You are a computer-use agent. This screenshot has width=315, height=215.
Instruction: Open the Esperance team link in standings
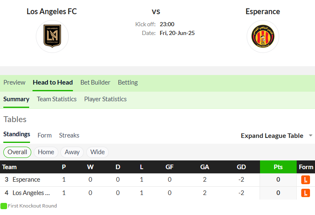coord(26,180)
